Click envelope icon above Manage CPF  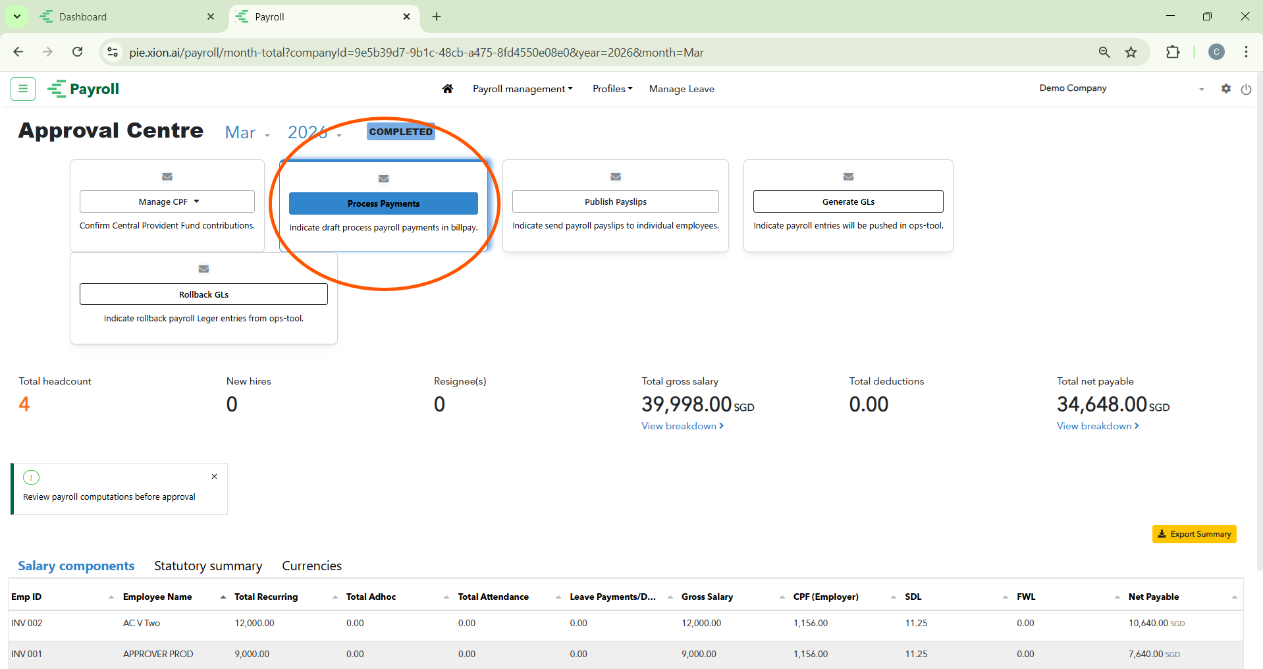click(x=167, y=176)
